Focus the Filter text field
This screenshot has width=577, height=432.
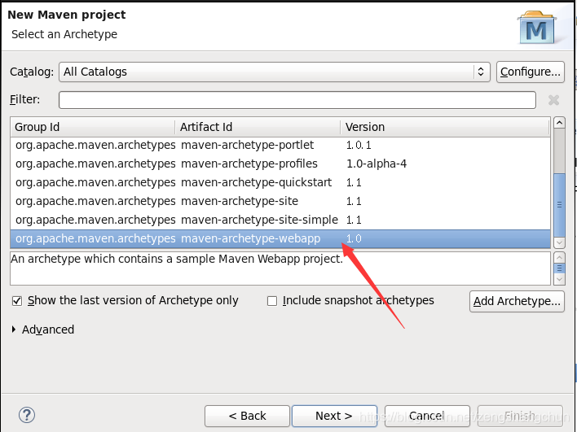coord(297,100)
